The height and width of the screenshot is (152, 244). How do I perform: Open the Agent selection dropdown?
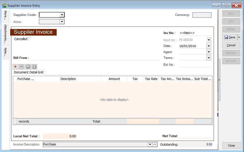pos(208,52)
